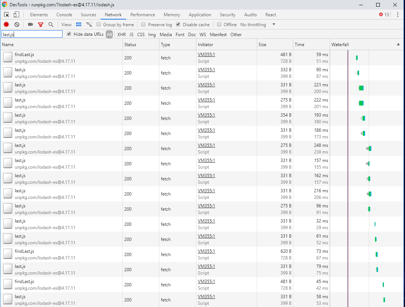Switch to the Performance tab
405x307 pixels.
142,15
